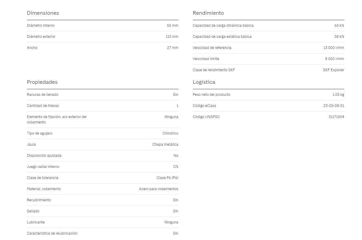
Task: Select the Peso neto del producto label
Action: coord(211,95)
